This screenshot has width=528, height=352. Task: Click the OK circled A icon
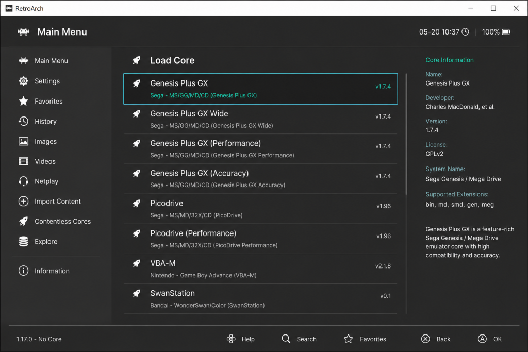[x=482, y=339]
